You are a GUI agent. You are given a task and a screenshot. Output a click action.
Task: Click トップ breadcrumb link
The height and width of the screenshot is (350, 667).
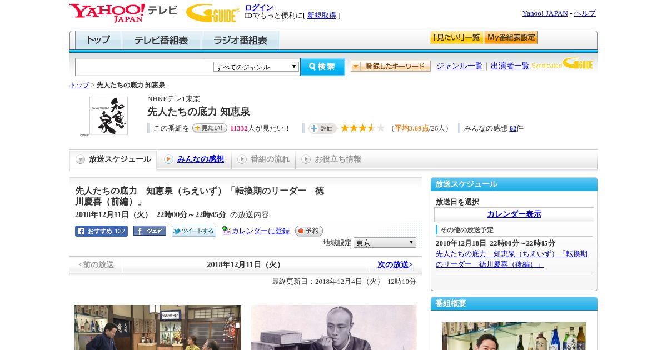pos(79,85)
